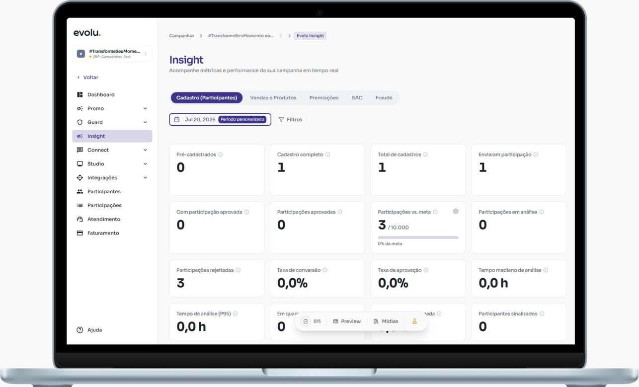
Task: Open Dashboard via its sidebar grid icon
Action: tap(80, 94)
